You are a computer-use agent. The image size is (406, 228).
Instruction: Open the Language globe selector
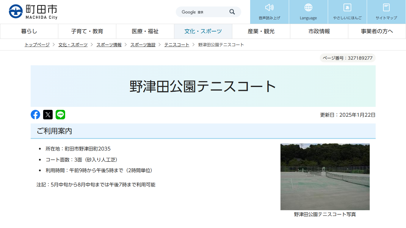[x=308, y=12]
